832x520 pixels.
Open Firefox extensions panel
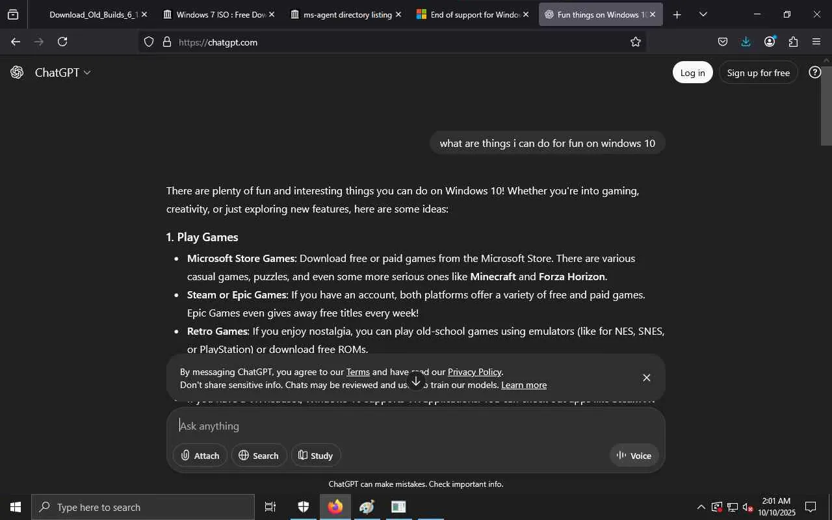[793, 42]
